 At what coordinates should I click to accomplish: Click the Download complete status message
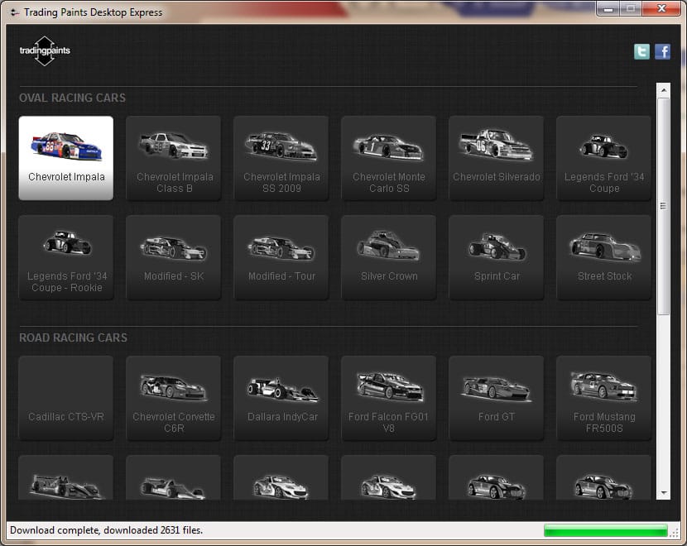click(107, 530)
